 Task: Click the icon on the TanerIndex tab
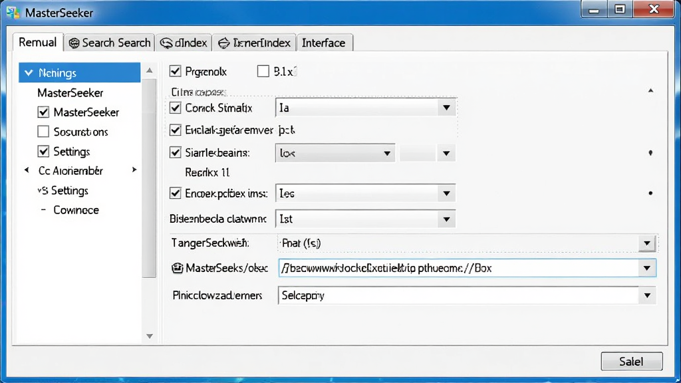[x=223, y=43]
